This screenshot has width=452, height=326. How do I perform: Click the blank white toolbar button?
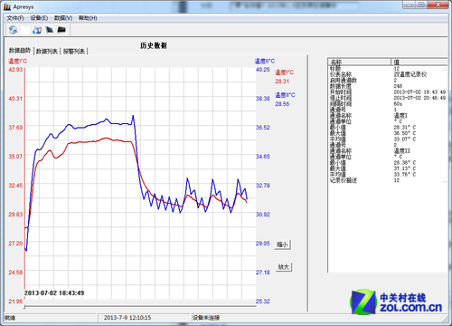tap(25, 30)
